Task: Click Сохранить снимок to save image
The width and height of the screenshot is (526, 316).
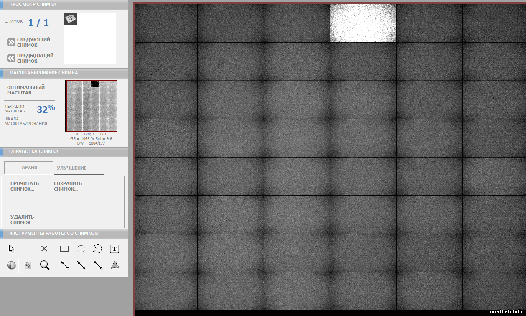Action: point(68,186)
